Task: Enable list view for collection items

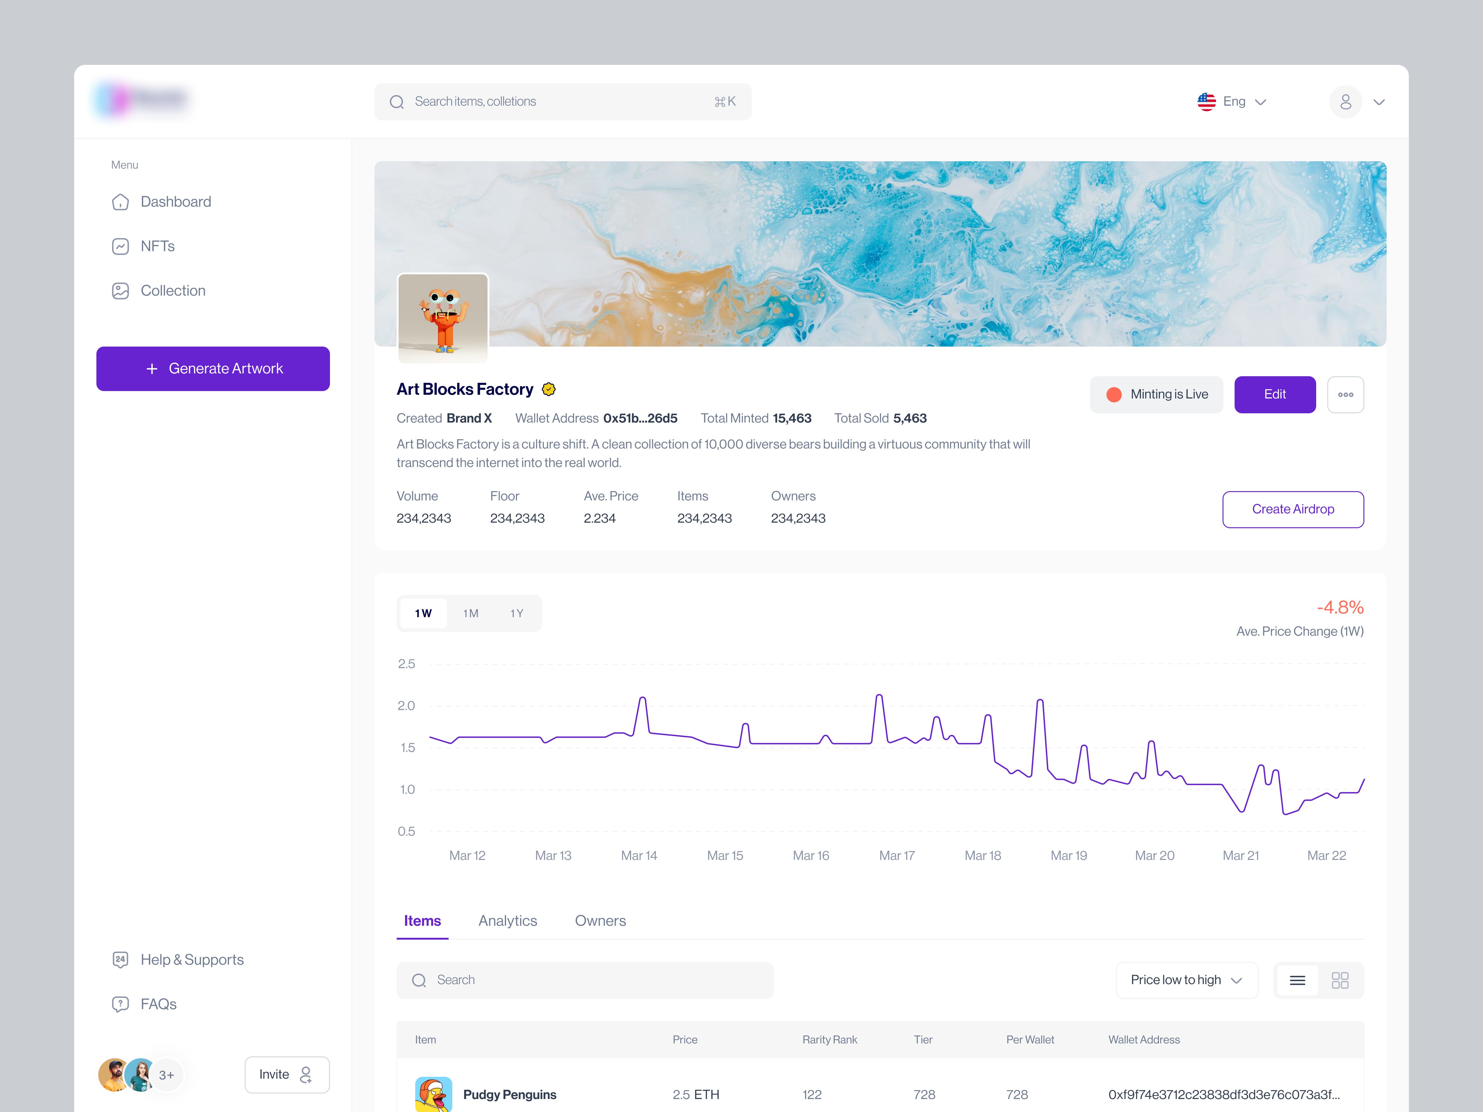Action: point(1297,980)
